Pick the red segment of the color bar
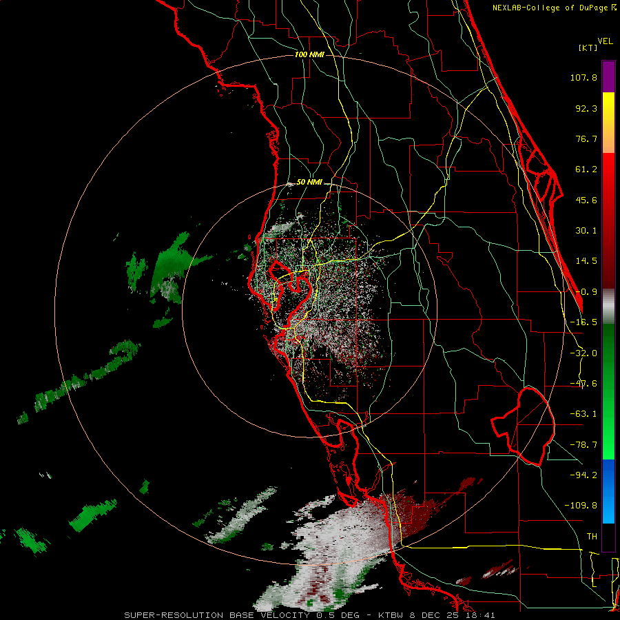Screen dimensions: 620x620 (x=608, y=220)
